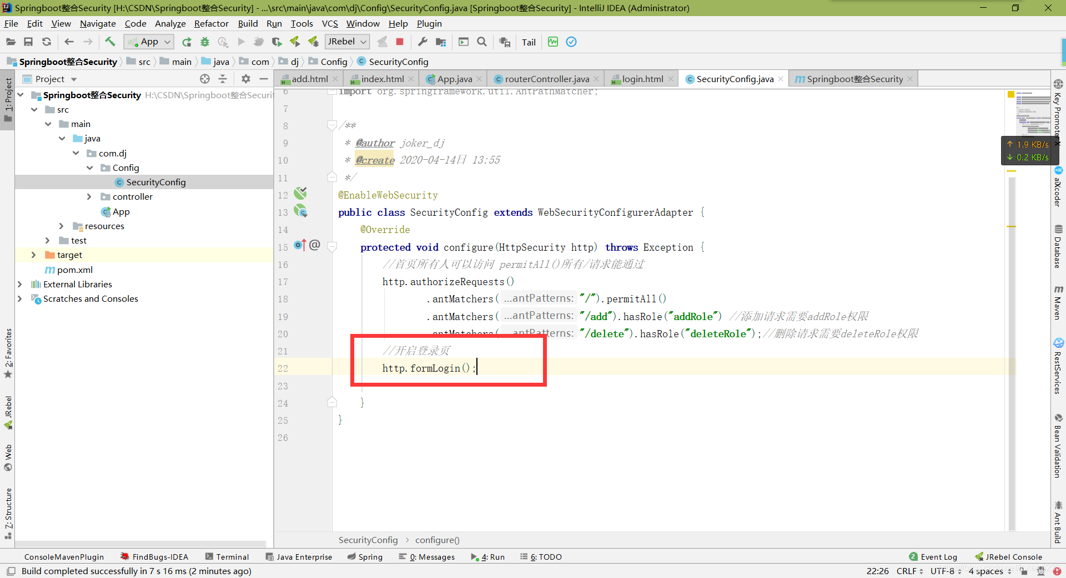Open the Refactor menu
This screenshot has height=578, width=1066.
coord(211,23)
